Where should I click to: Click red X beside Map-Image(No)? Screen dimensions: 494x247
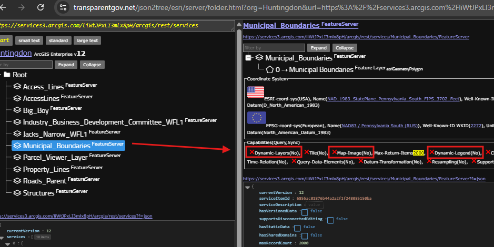pos(334,152)
